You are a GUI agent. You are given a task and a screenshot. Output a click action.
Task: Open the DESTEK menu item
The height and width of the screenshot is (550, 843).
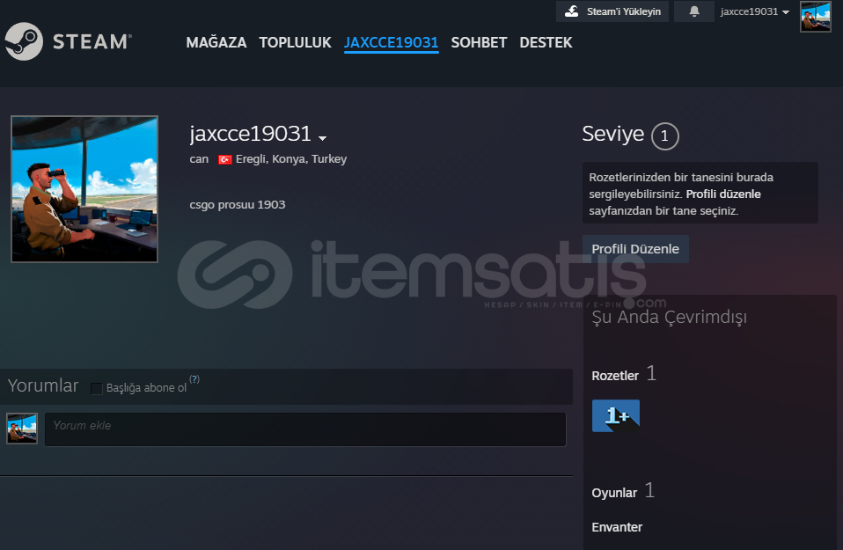(x=546, y=42)
